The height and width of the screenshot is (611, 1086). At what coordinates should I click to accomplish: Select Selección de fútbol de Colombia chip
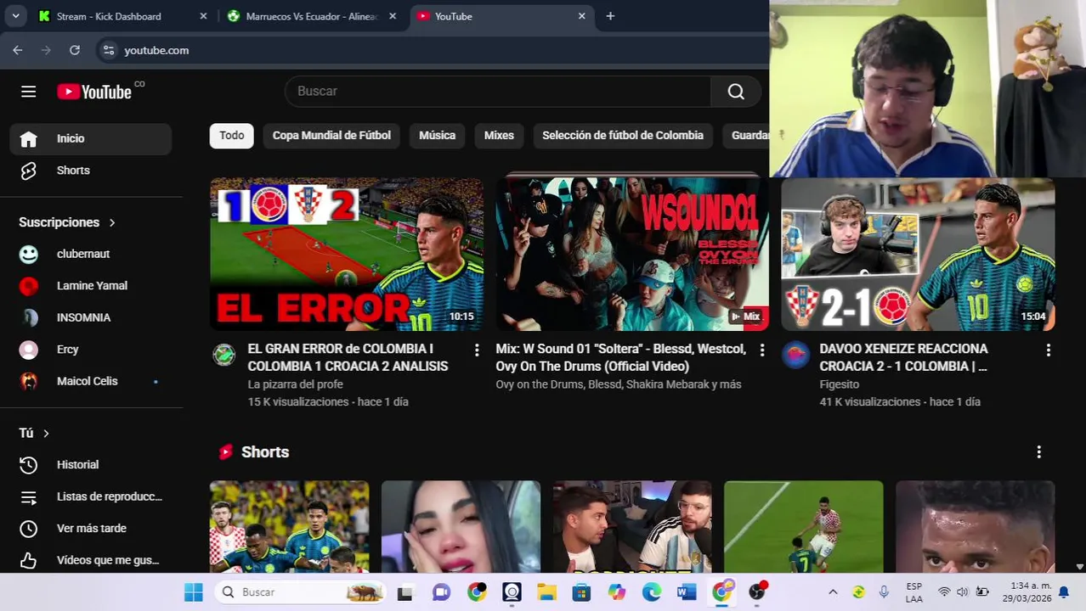pyautogui.click(x=623, y=136)
